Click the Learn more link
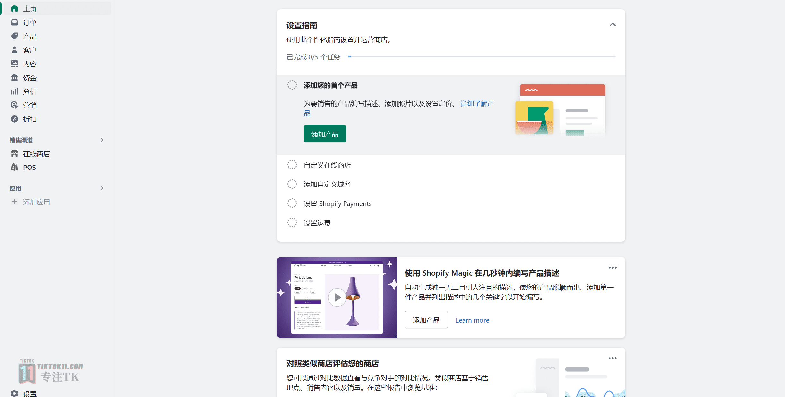 [472, 320]
